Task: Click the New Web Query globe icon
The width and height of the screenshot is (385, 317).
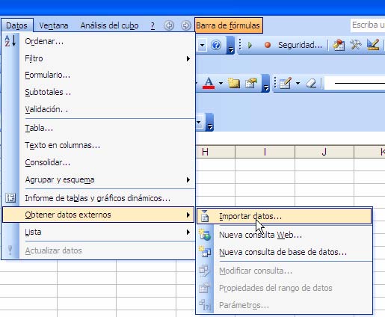Action: click(x=205, y=235)
